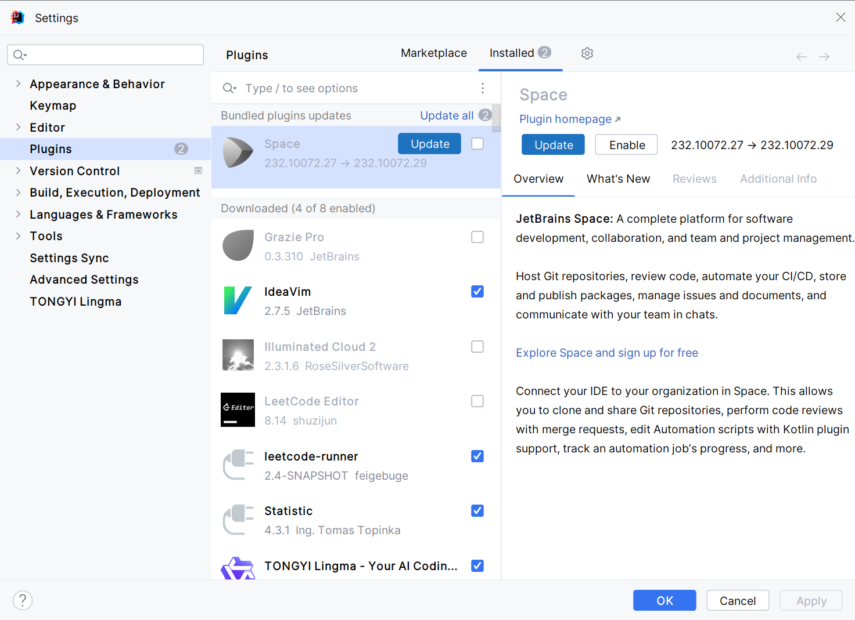Click the Illuminated Cloud 2 plugin icon
The height and width of the screenshot is (620, 855).
click(x=238, y=355)
